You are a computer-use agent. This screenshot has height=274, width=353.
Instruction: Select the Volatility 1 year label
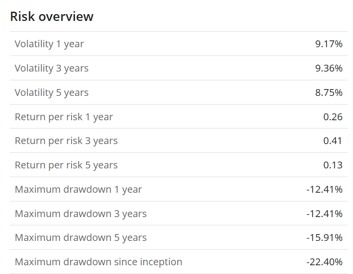coord(49,44)
